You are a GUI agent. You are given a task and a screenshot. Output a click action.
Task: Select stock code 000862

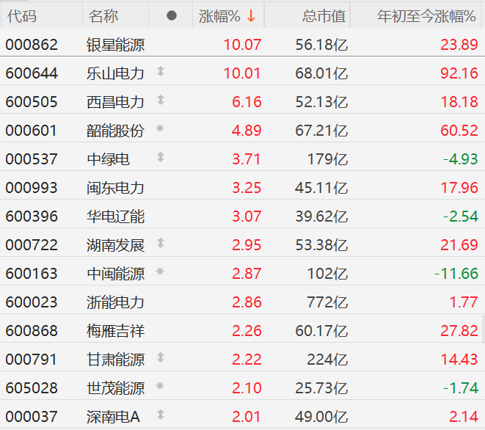(32, 45)
